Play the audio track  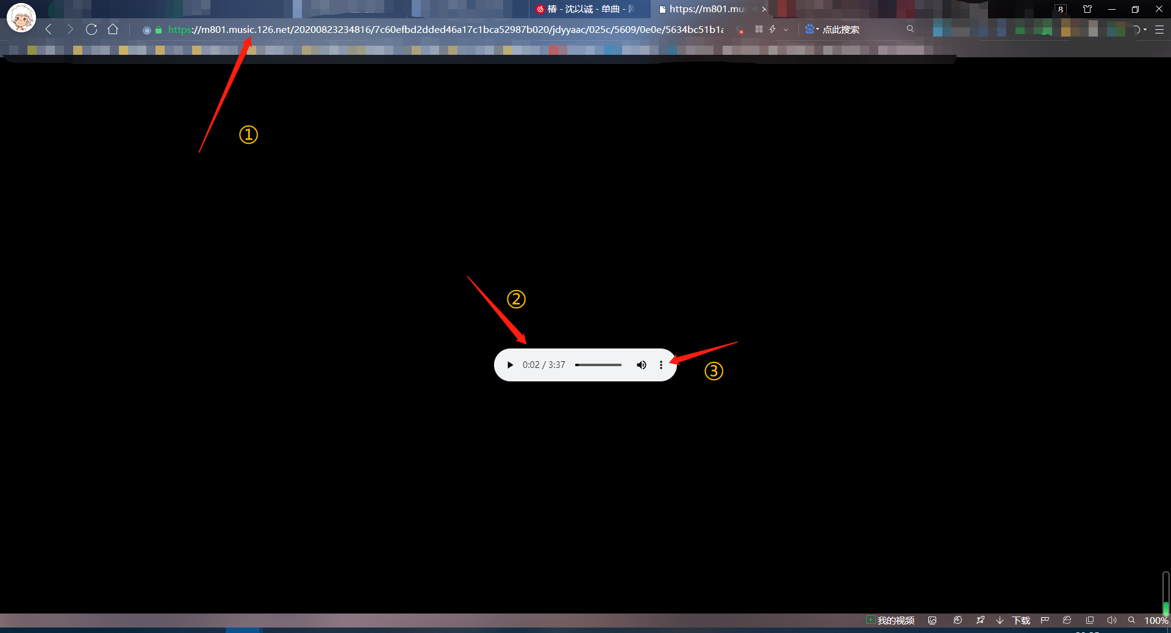pos(510,365)
